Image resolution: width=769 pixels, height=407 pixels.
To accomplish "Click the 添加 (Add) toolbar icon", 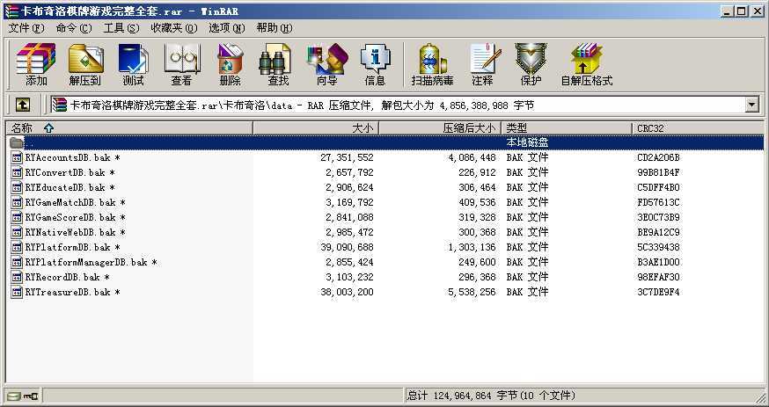I will click(x=36, y=64).
